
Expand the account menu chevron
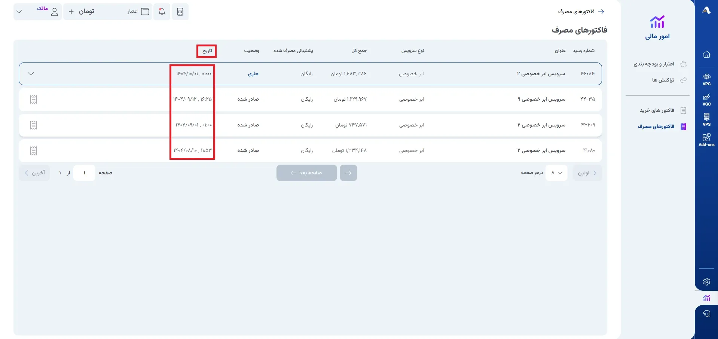click(x=19, y=12)
